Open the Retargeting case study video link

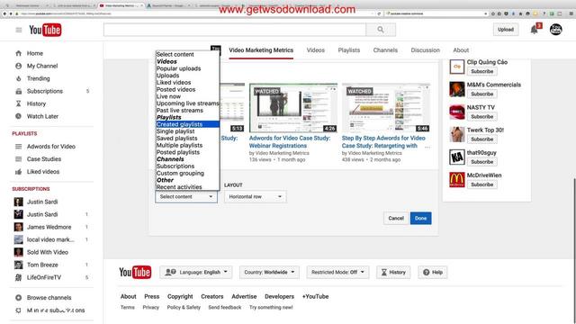pos(383,142)
